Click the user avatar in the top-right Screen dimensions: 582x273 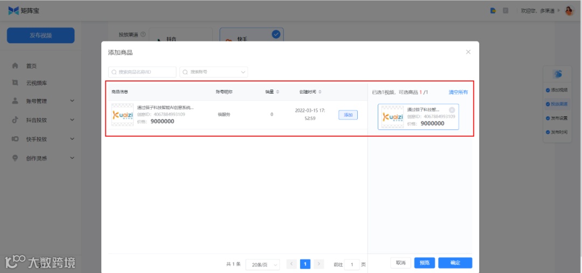570,11
